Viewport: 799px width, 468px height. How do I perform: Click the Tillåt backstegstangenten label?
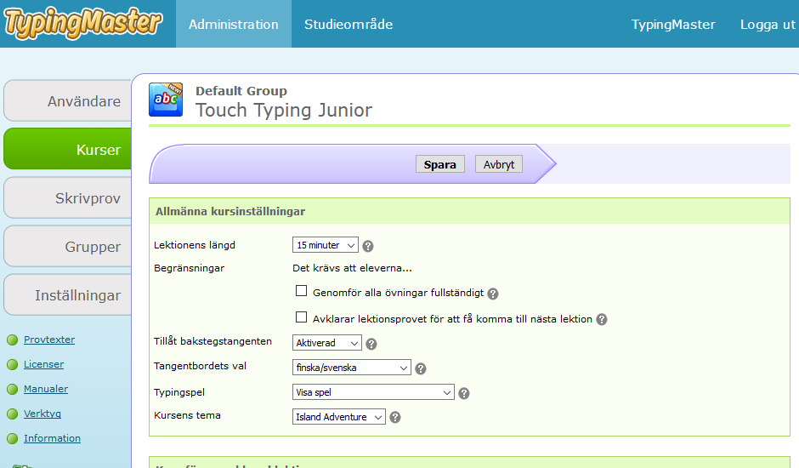pyautogui.click(x=213, y=341)
